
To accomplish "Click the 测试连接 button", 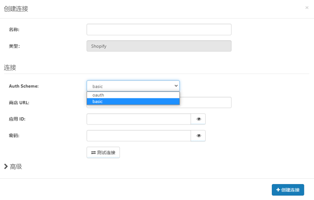I will (103, 153).
